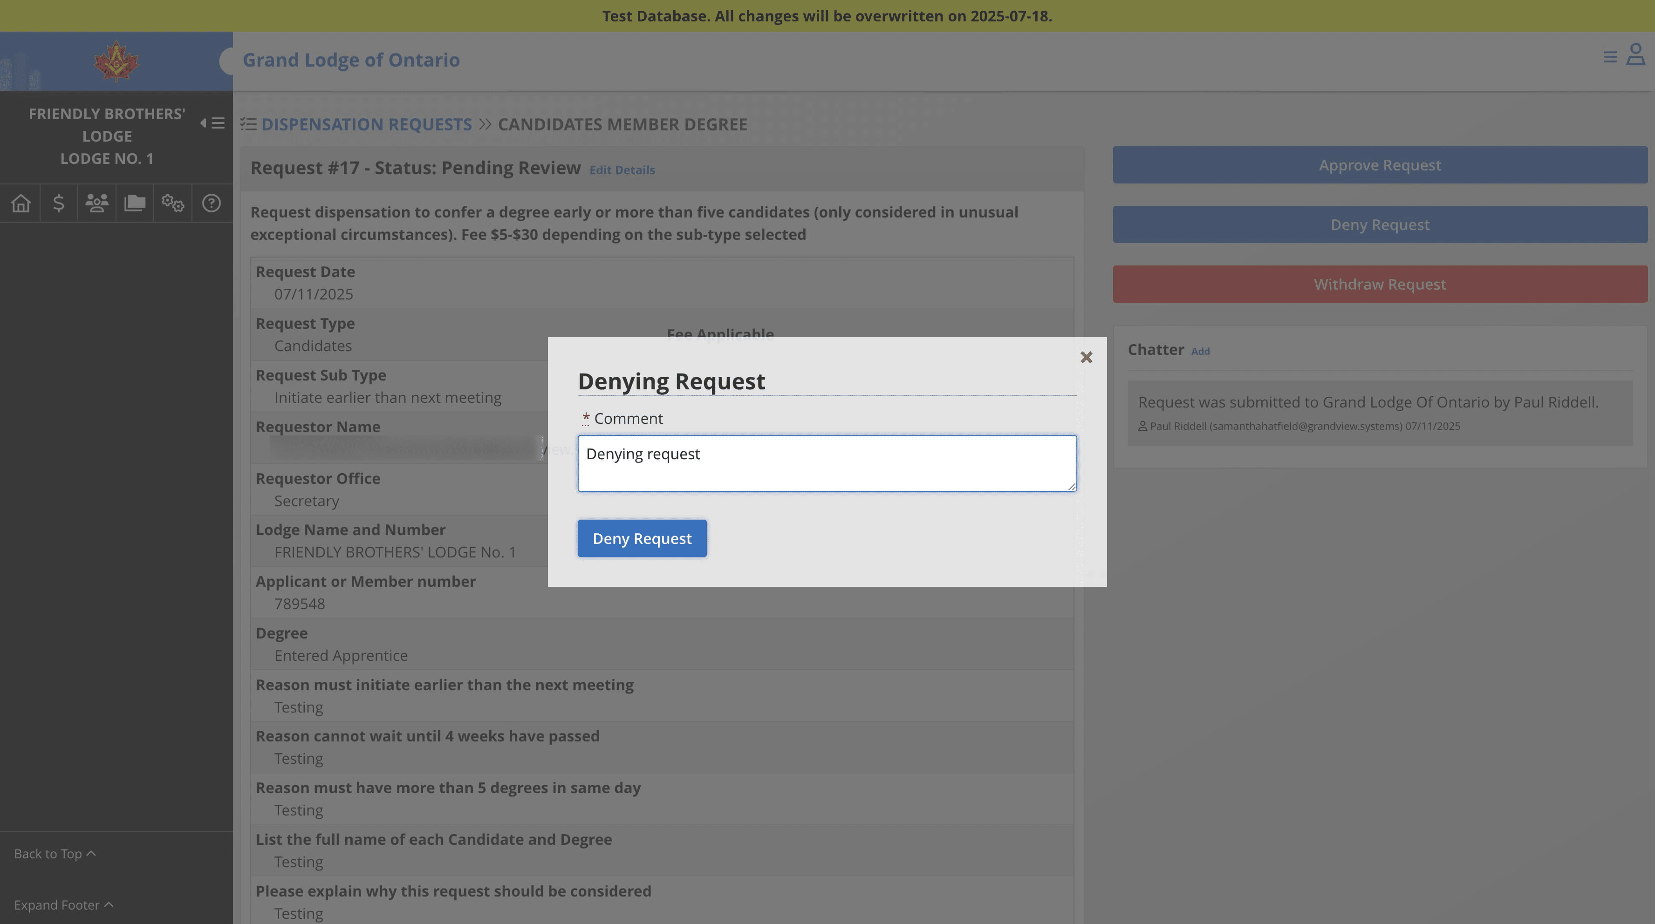Screen dimensions: 1655x924
Task: Click the checklist icon beside Dispensation Requests
Action: click(249, 124)
